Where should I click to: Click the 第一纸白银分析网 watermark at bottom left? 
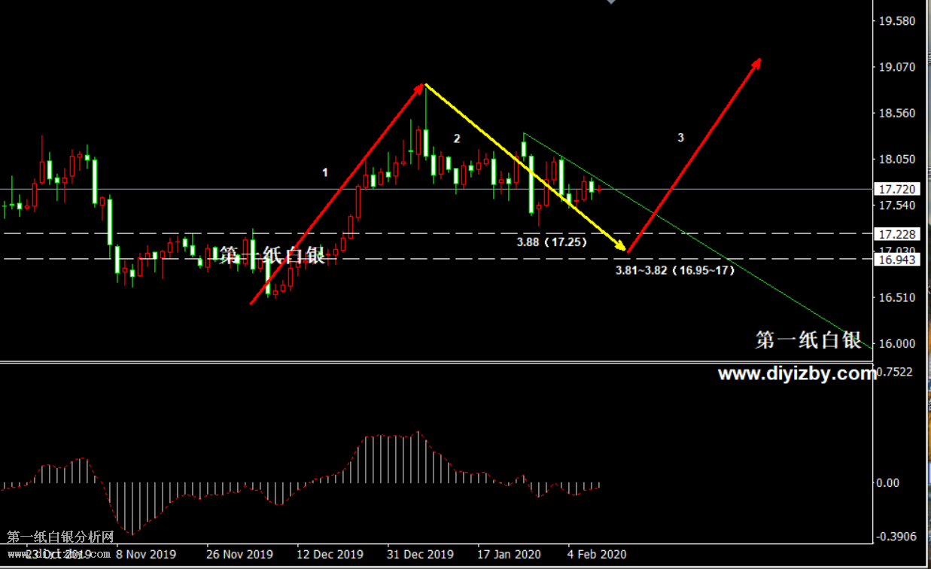60,537
